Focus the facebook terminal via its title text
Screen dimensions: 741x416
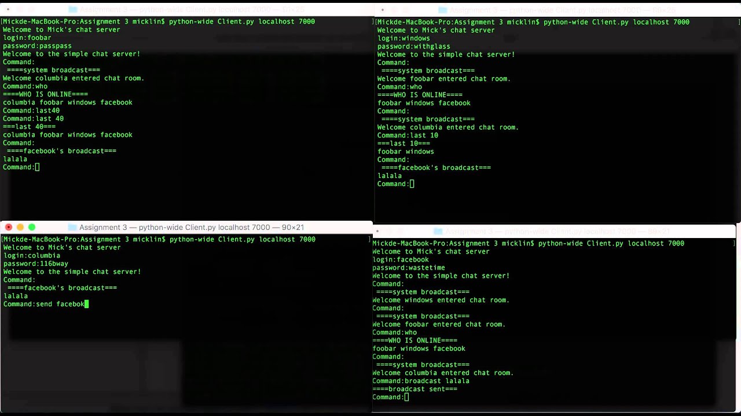pyautogui.click(x=557, y=231)
